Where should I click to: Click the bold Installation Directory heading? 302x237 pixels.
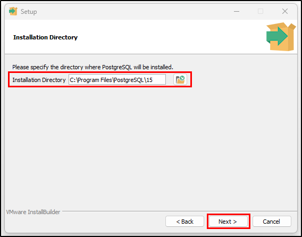click(45, 37)
